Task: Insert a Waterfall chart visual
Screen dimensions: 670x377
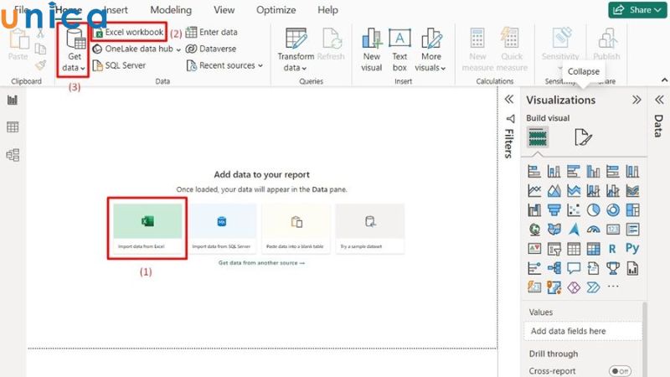Action: tap(534, 210)
